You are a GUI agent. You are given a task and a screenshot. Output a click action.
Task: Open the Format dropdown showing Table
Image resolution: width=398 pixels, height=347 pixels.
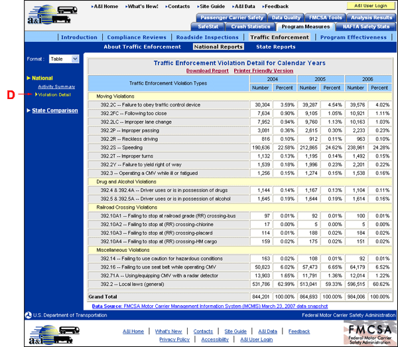(64, 59)
